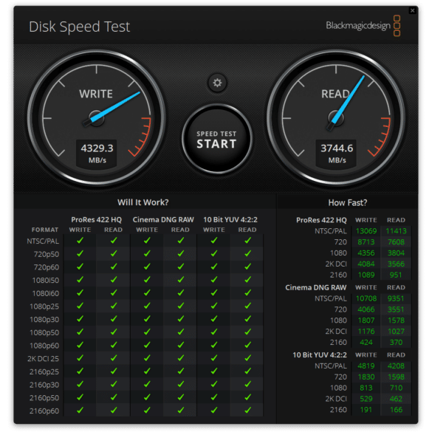Click the YUV 2K DCI write value 529
Screen dimensions: 432x432
(x=366, y=399)
